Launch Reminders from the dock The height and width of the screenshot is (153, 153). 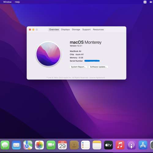click(85, 145)
